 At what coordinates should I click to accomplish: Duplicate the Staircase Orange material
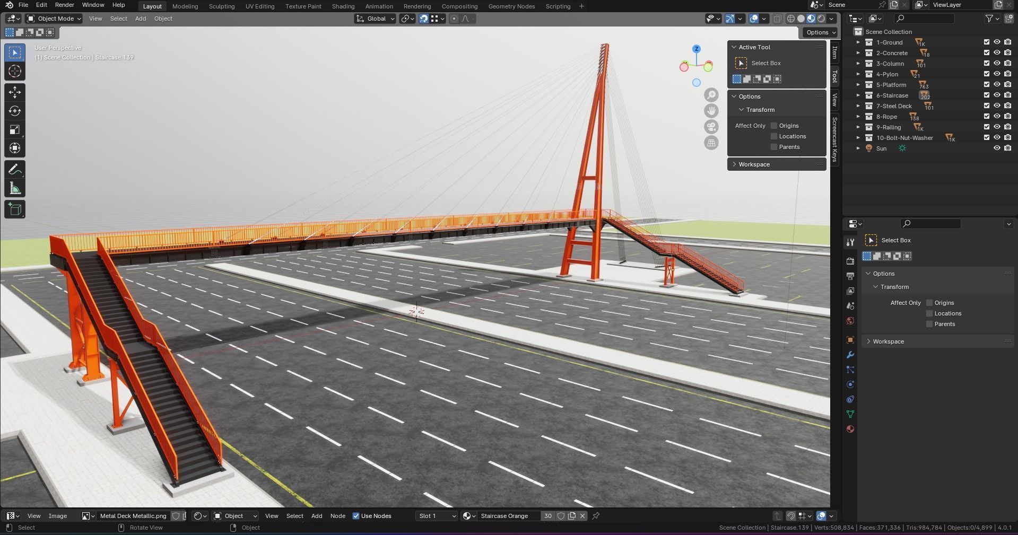[x=572, y=516]
